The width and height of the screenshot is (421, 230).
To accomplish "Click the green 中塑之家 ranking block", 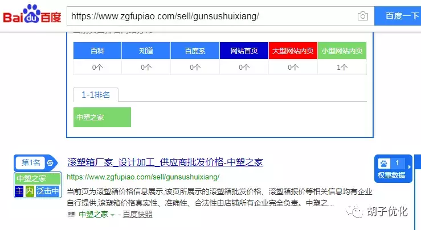I will click(x=102, y=118).
